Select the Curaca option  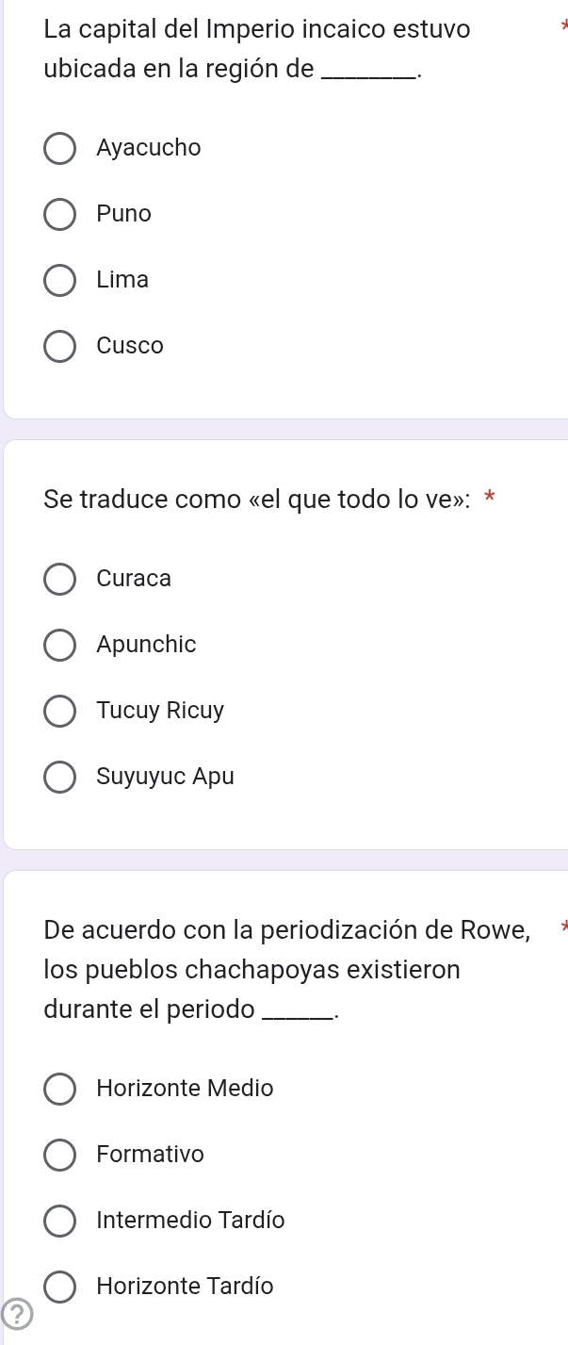click(x=59, y=579)
